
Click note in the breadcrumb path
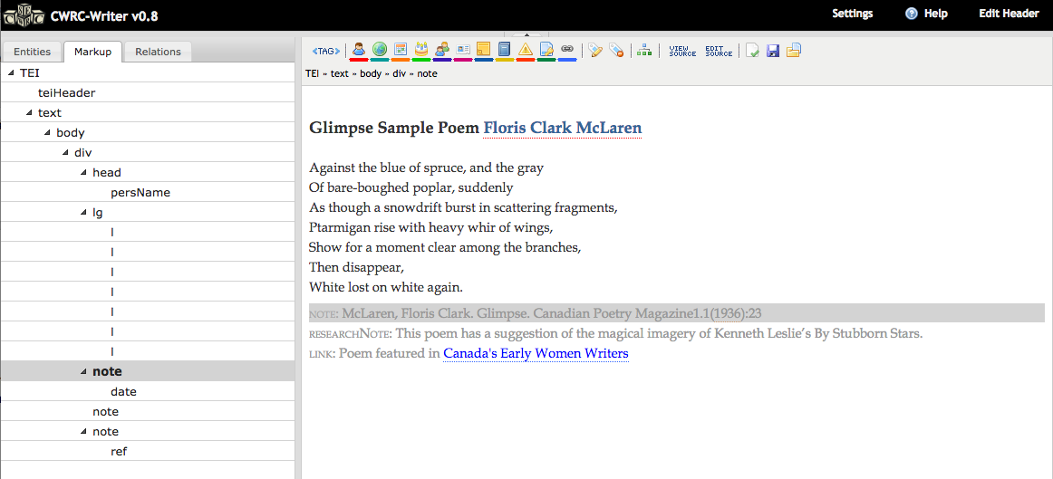pyautogui.click(x=427, y=73)
